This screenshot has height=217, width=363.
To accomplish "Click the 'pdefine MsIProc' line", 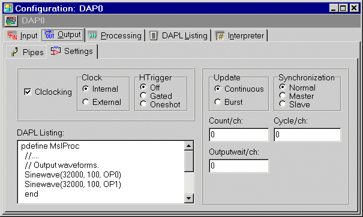I will (x=50, y=146).
